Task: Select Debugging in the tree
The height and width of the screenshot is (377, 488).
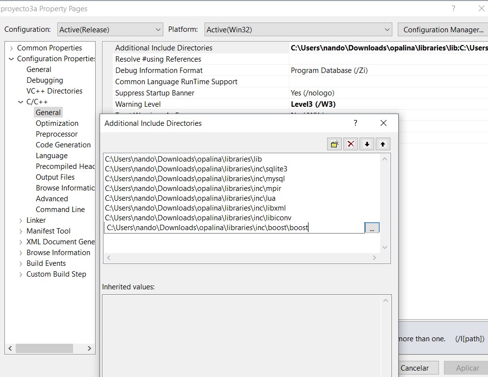Action: coord(45,80)
